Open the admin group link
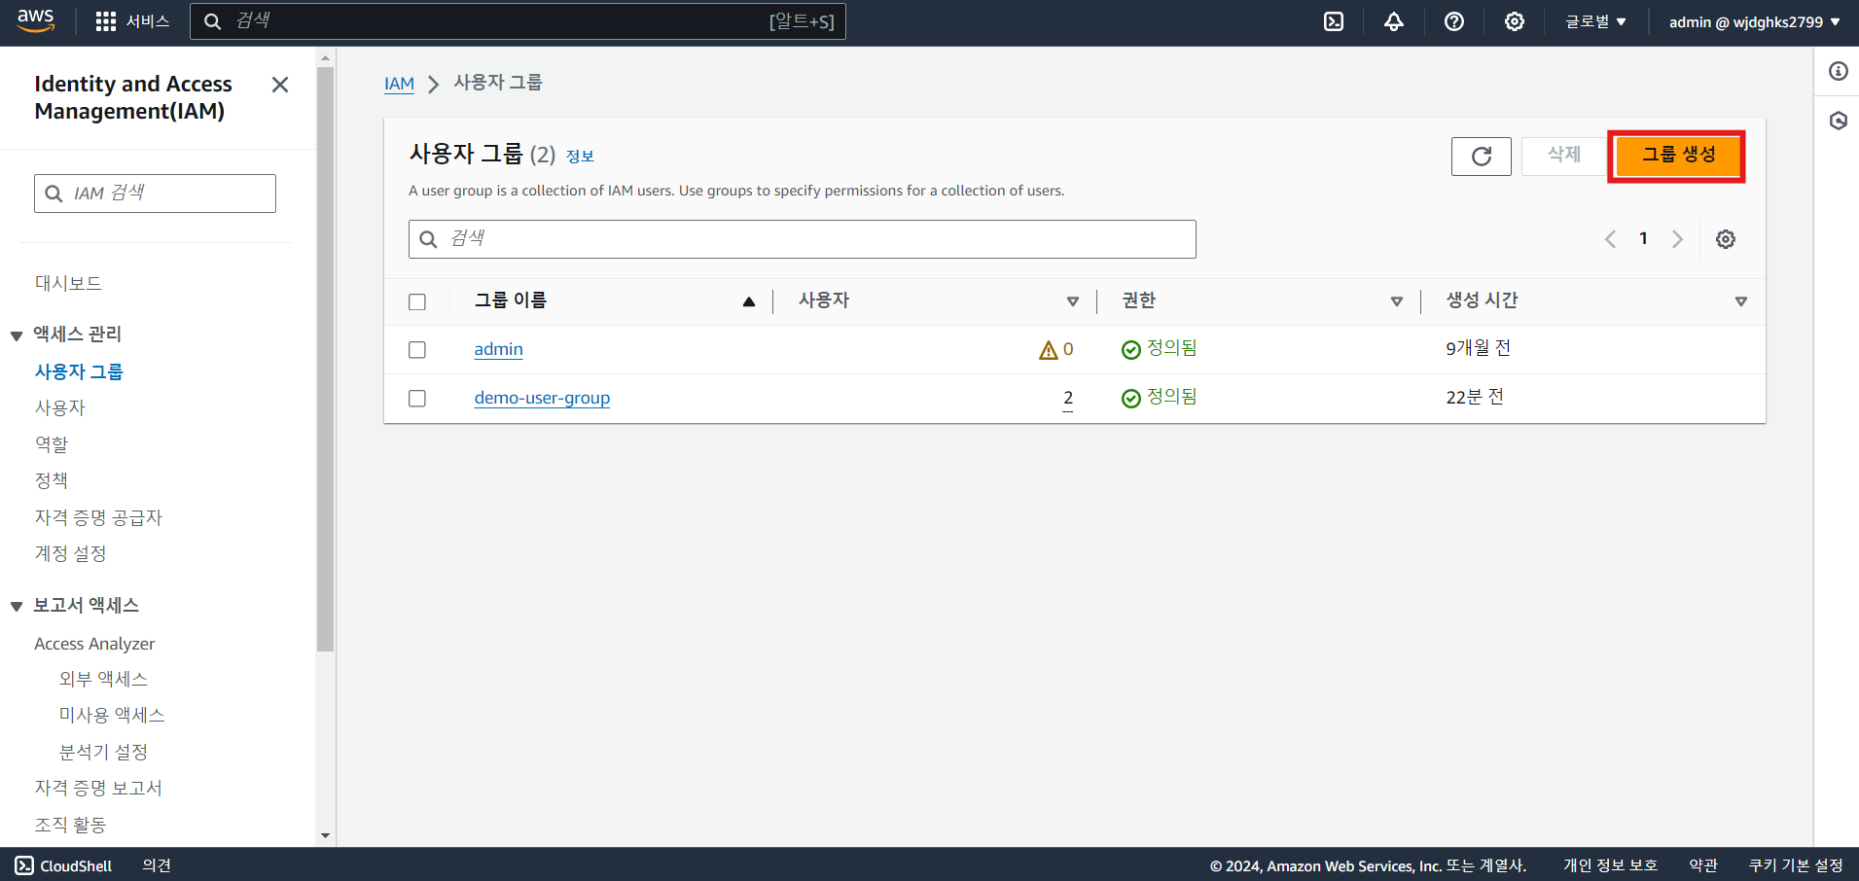The height and width of the screenshot is (881, 1859). (498, 349)
